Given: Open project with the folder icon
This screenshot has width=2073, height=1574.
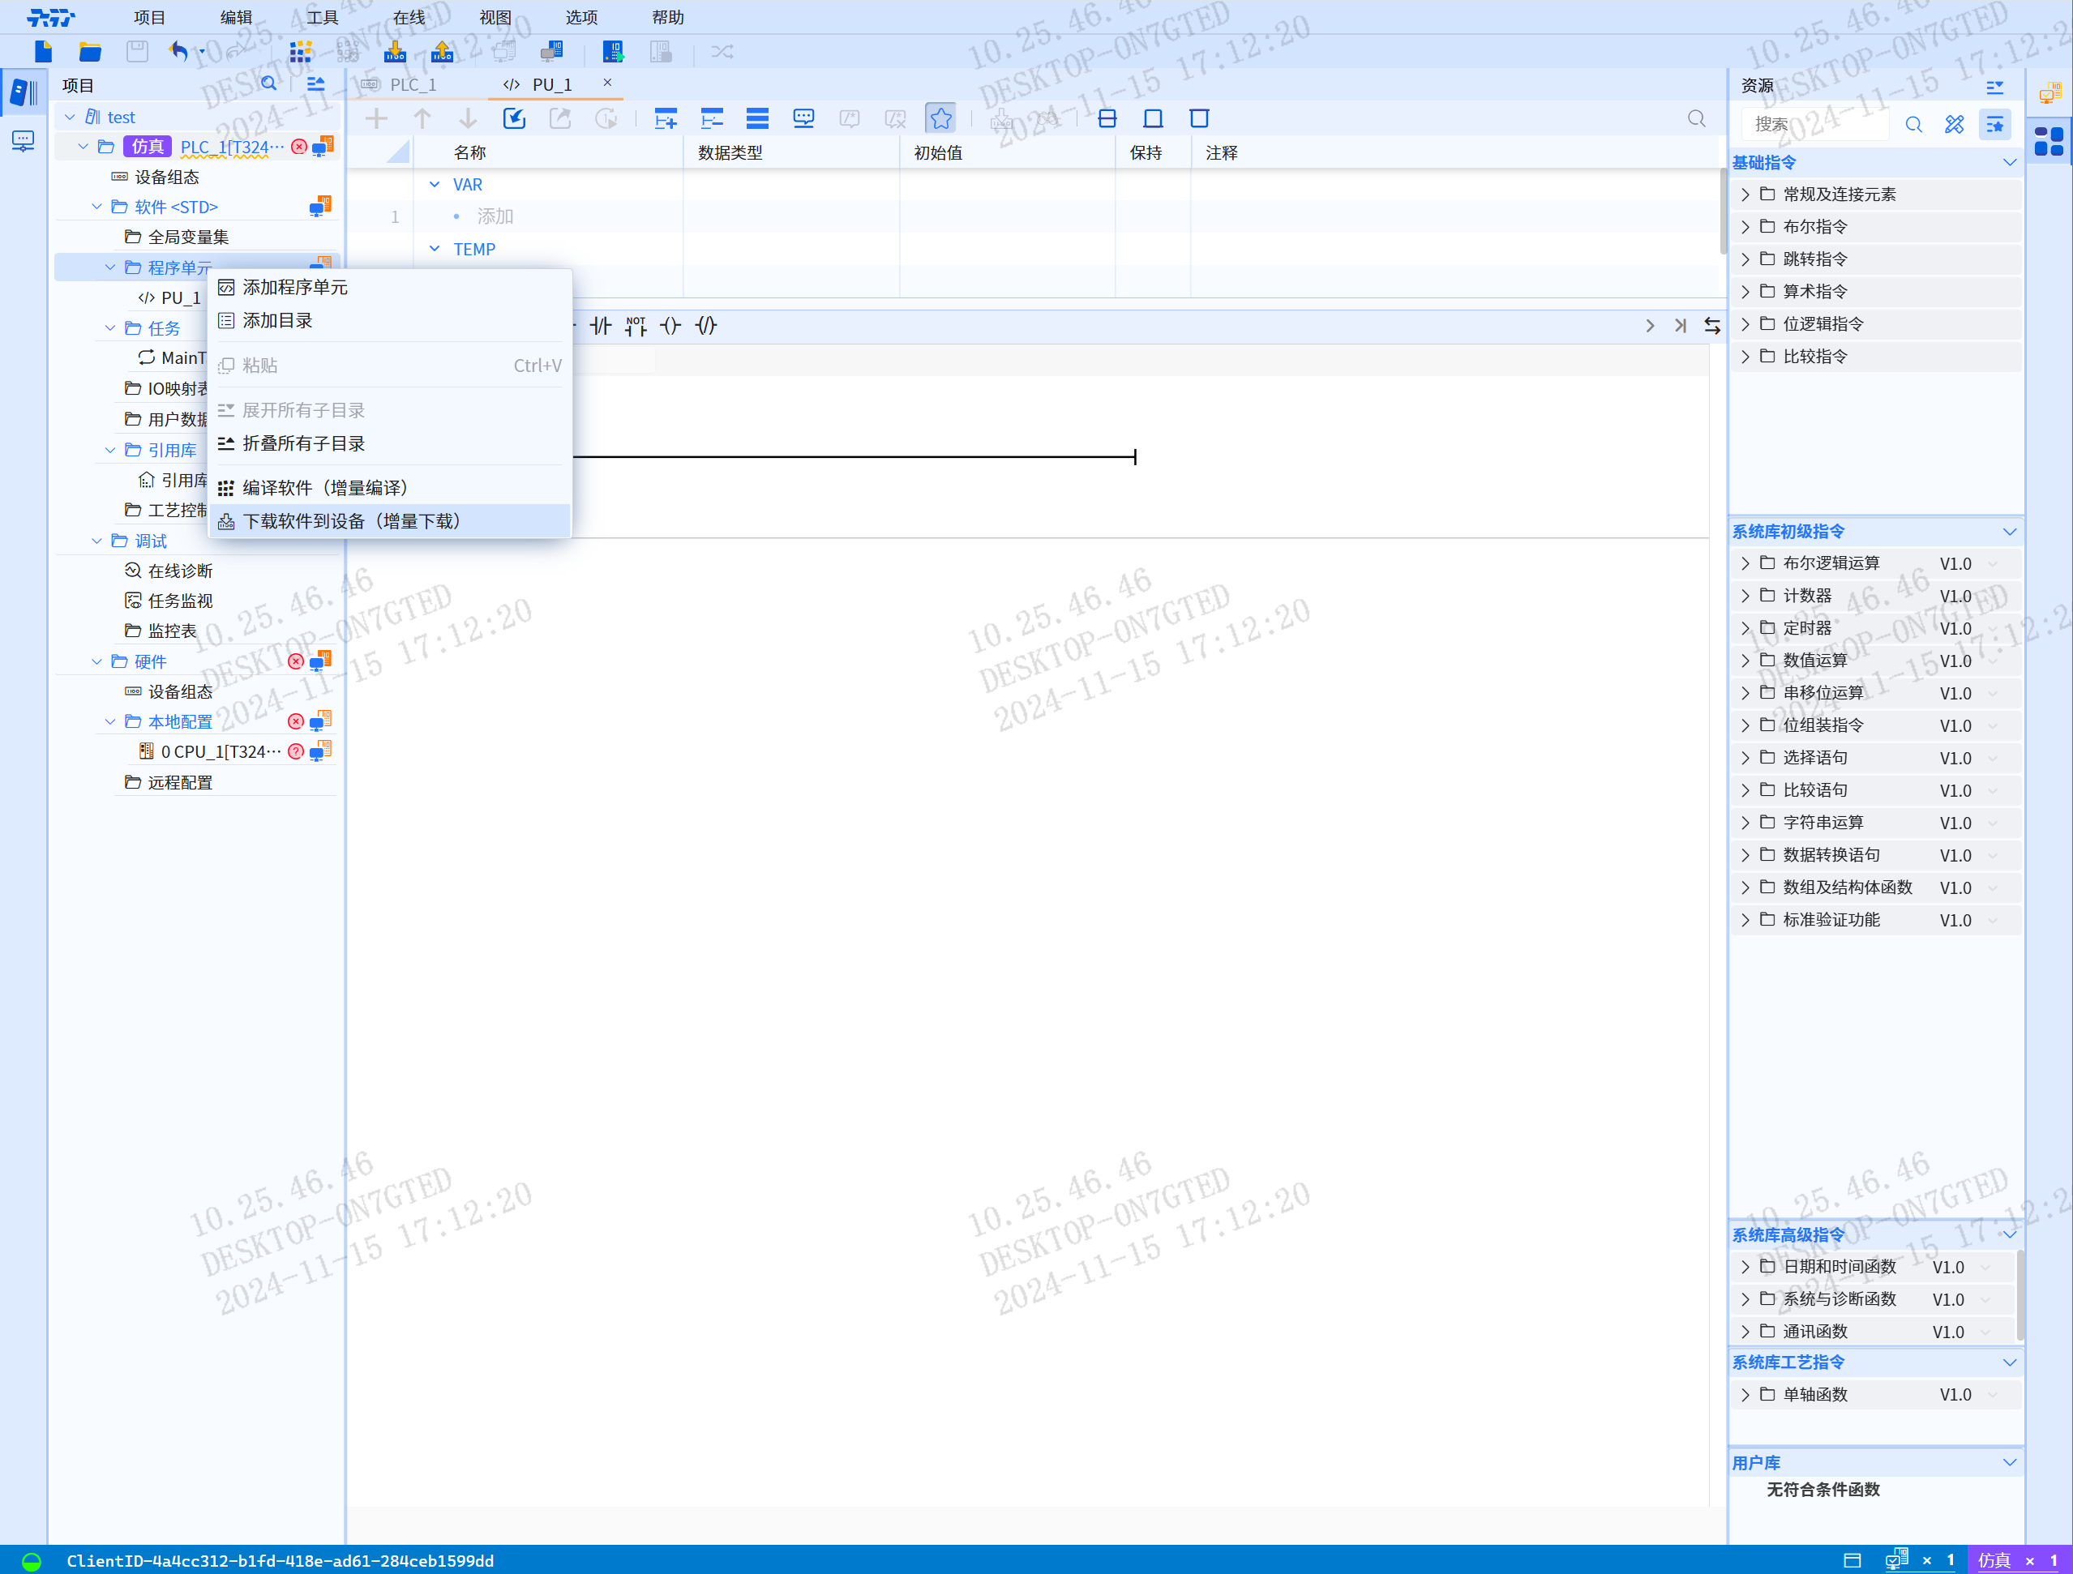Looking at the screenshot, I should [x=90, y=52].
